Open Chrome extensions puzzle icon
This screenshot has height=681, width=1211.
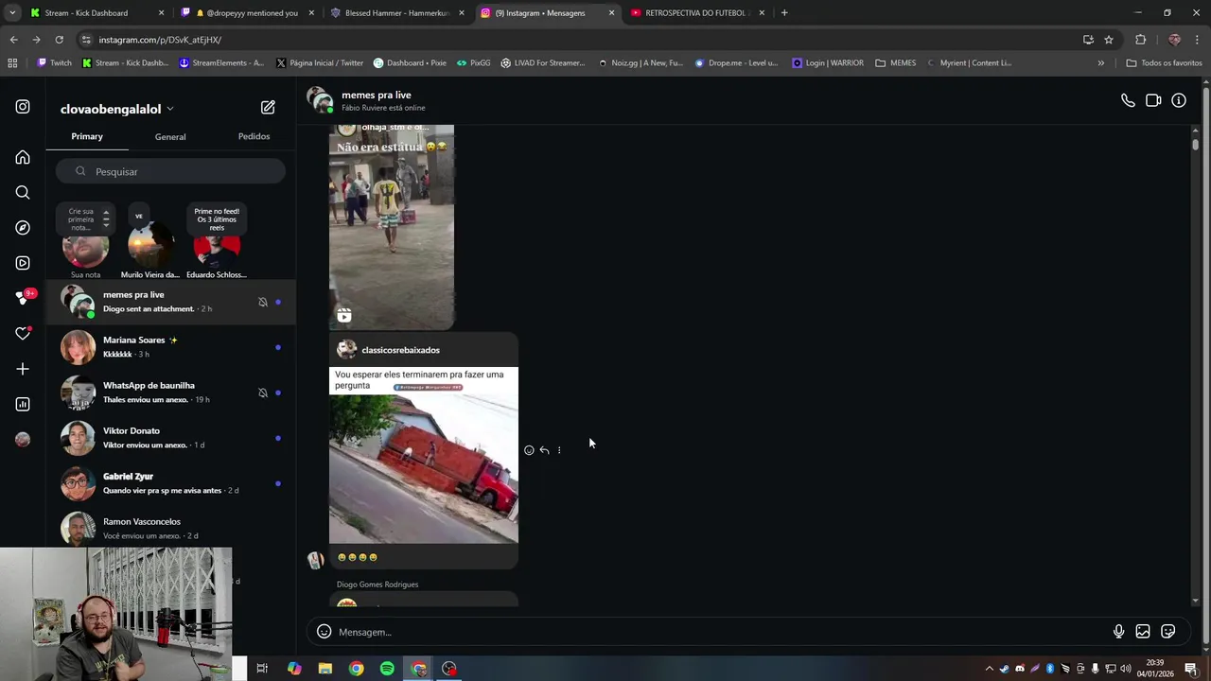click(x=1140, y=40)
